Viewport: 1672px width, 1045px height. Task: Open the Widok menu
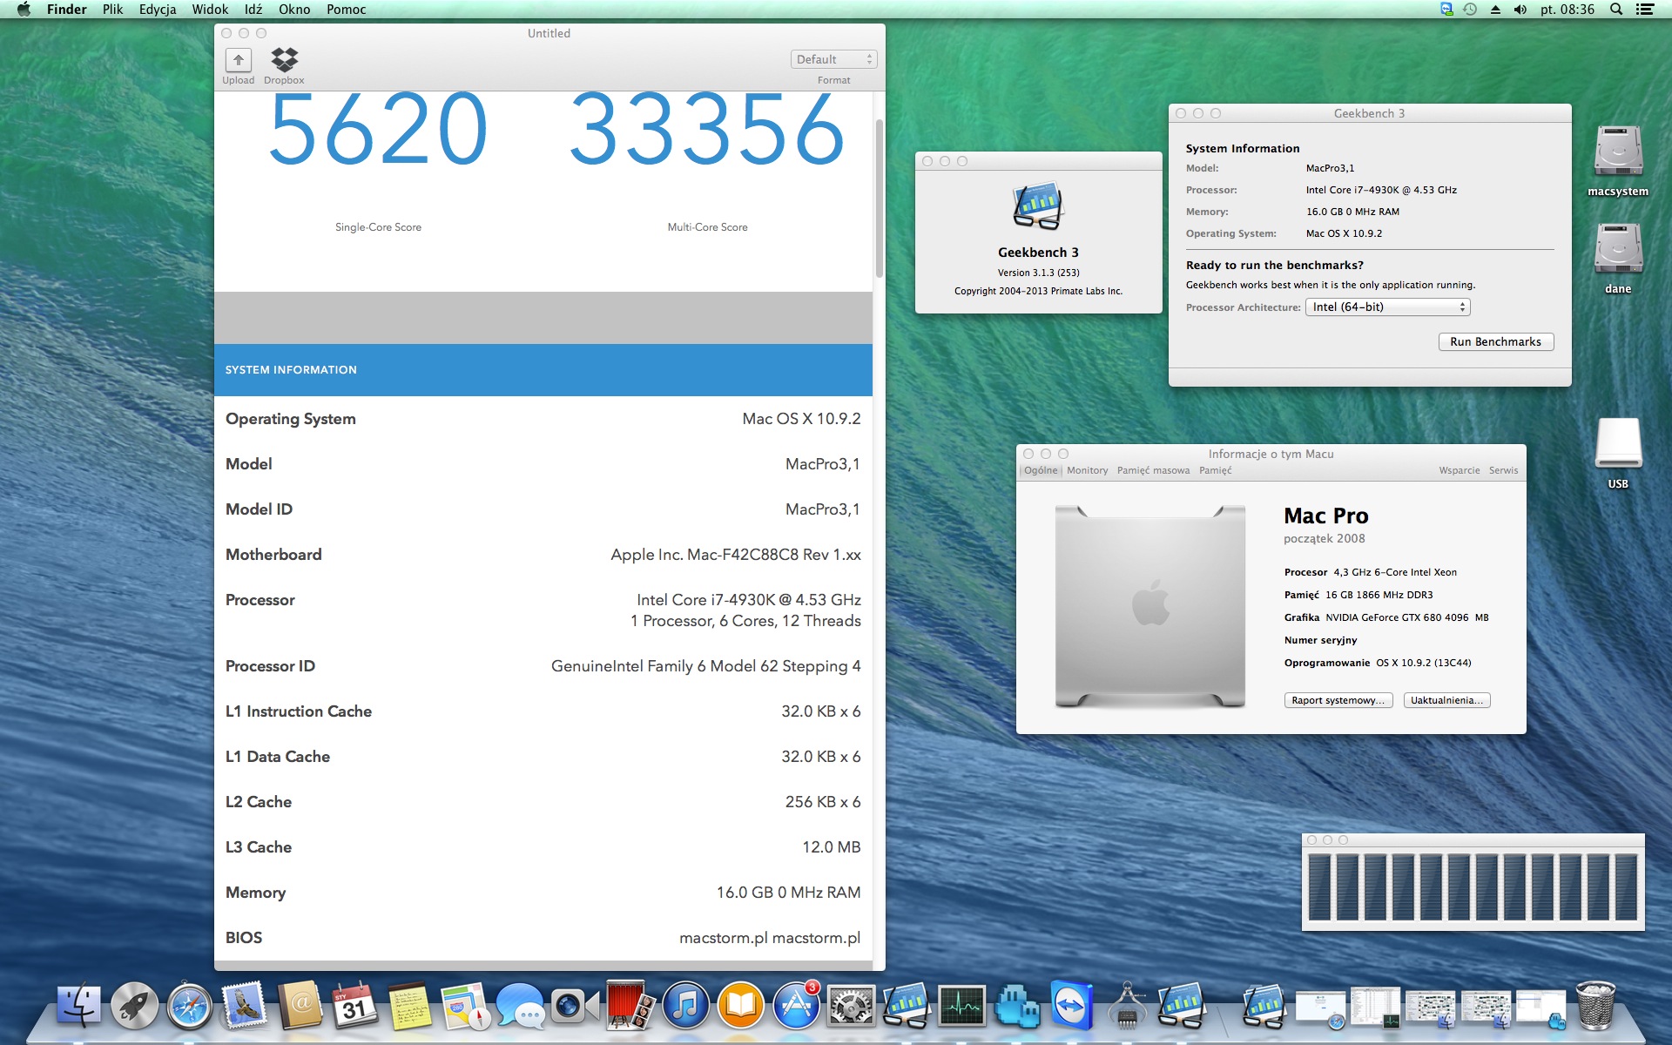click(210, 10)
